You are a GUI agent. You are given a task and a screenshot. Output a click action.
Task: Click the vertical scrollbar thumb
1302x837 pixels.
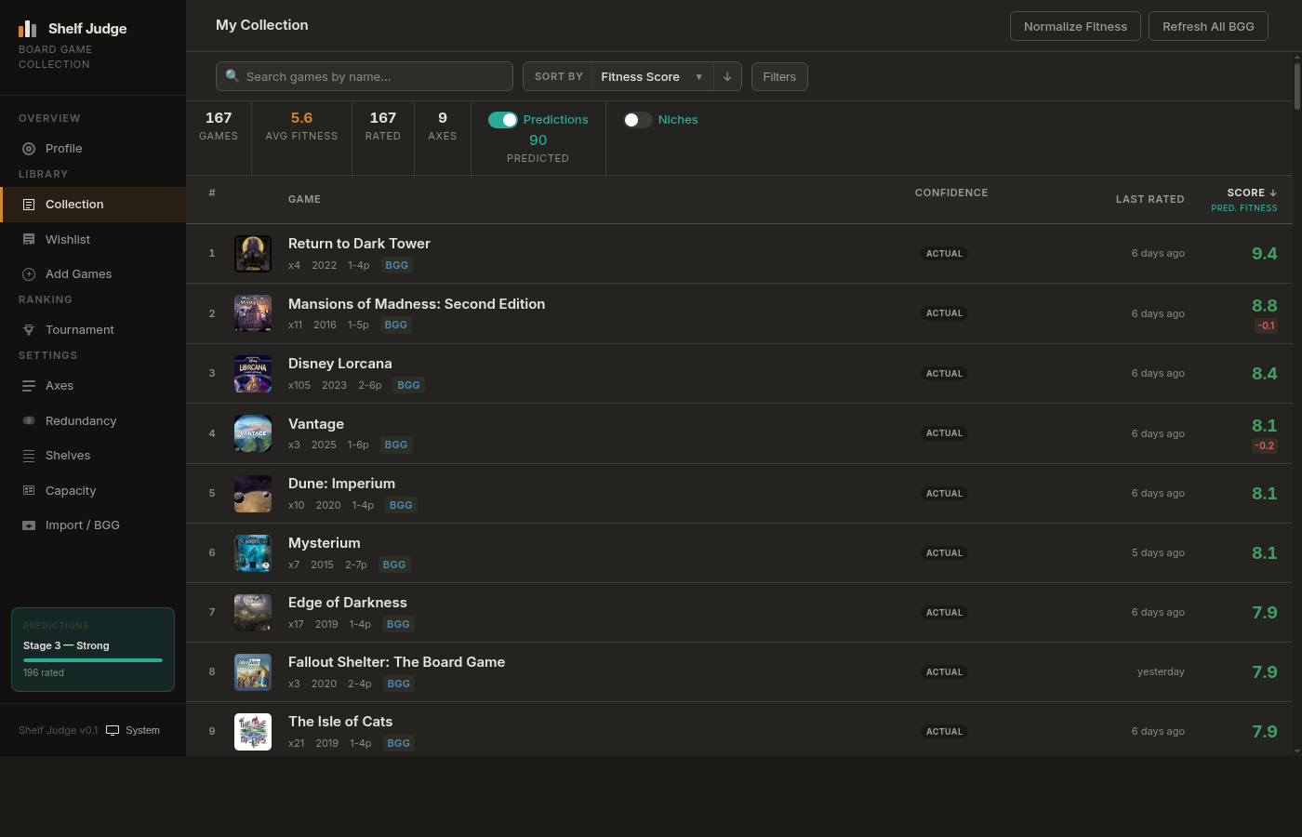point(1297,86)
